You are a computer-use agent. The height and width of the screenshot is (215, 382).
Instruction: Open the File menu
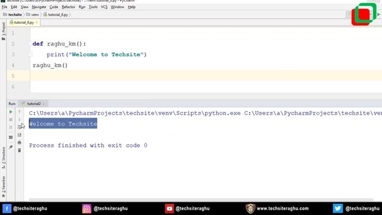(x=4, y=7)
